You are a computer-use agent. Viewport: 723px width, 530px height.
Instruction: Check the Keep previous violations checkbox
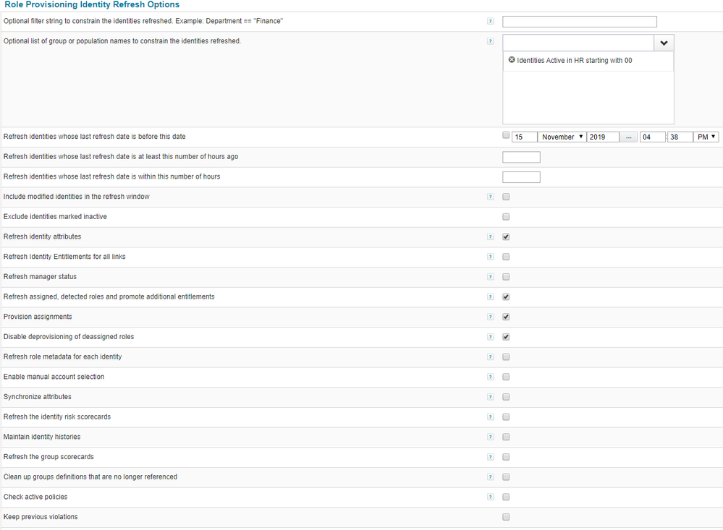506,517
